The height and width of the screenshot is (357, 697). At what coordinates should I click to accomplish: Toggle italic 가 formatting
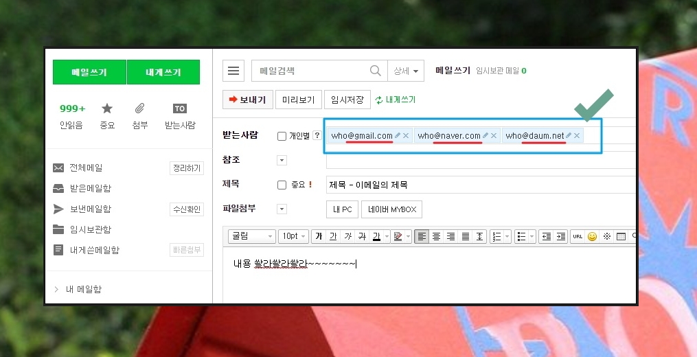pyautogui.click(x=348, y=237)
